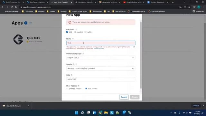Open the Finance bookmark folder
Screen dimensions: 206x116
tap(51, 11)
